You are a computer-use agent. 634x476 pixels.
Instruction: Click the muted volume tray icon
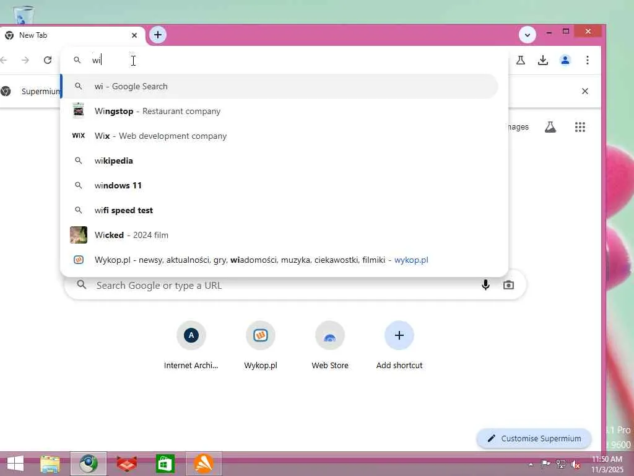click(x=576, y=464)
